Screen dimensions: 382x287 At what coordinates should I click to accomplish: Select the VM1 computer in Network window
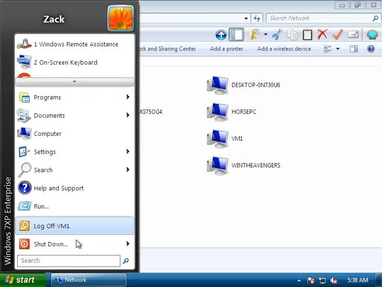pos(225,139)
